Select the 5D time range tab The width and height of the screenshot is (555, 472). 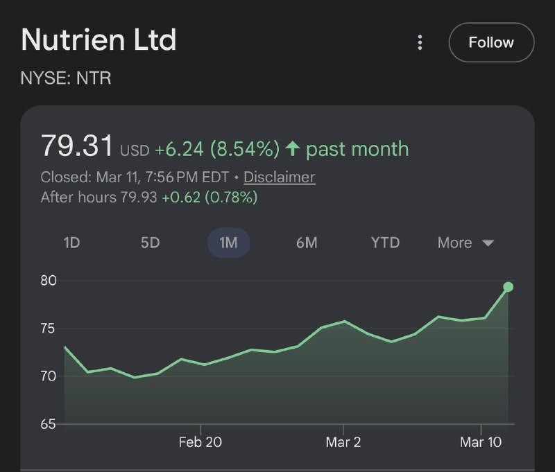pos(150,243)
